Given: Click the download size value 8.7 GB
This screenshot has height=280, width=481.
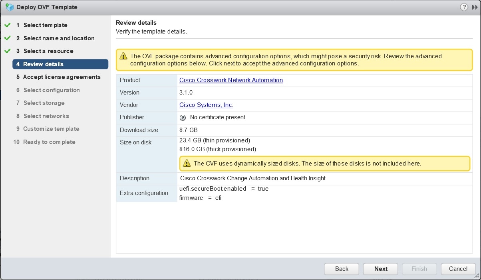Looking at the screenshot, I should pos(189,130).
